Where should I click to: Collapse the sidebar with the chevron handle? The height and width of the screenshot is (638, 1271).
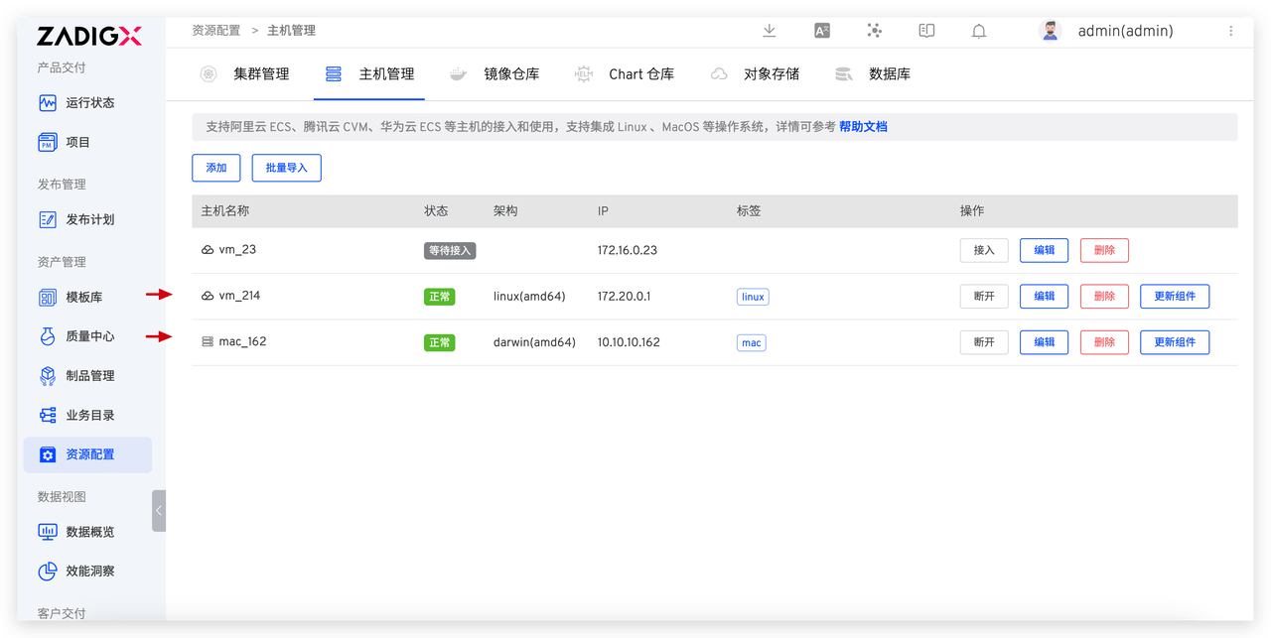pos(159,510)
